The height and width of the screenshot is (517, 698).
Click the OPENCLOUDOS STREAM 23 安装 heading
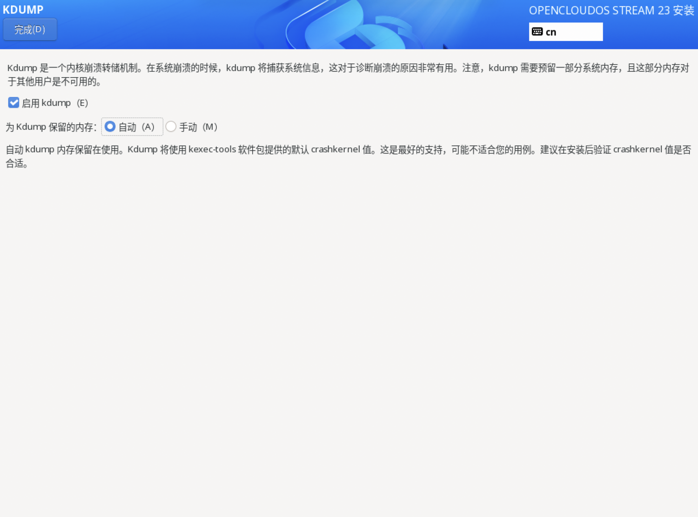click(611, 10)
